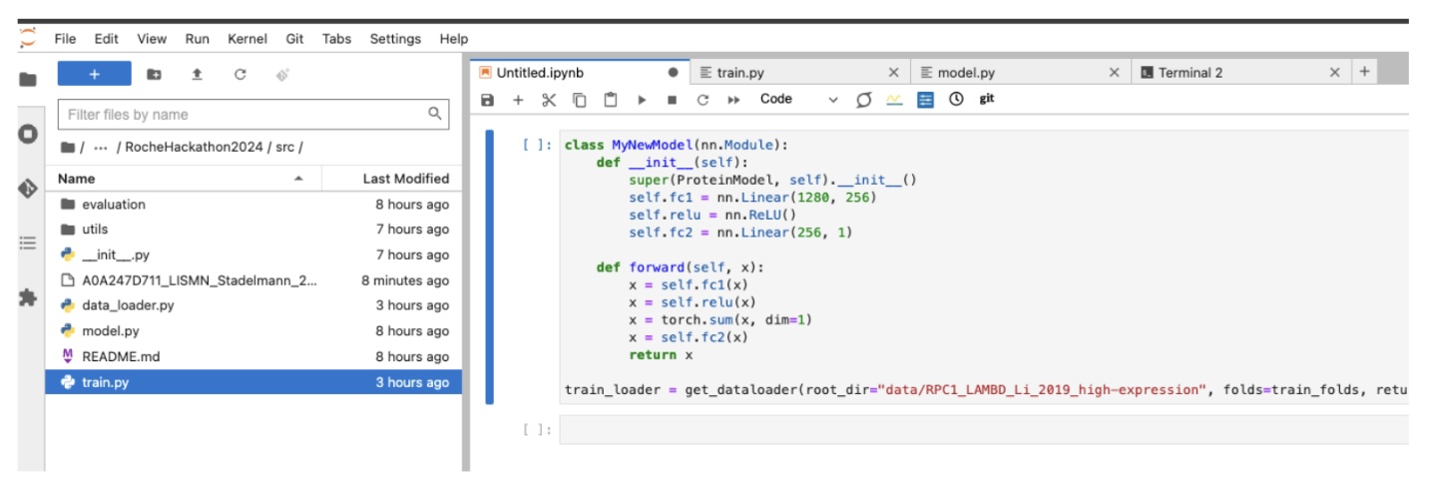Viewport: 1429px width, 487px height.
Task: Open the Extension Manager puzzle icon
Action: click(27, 297)
